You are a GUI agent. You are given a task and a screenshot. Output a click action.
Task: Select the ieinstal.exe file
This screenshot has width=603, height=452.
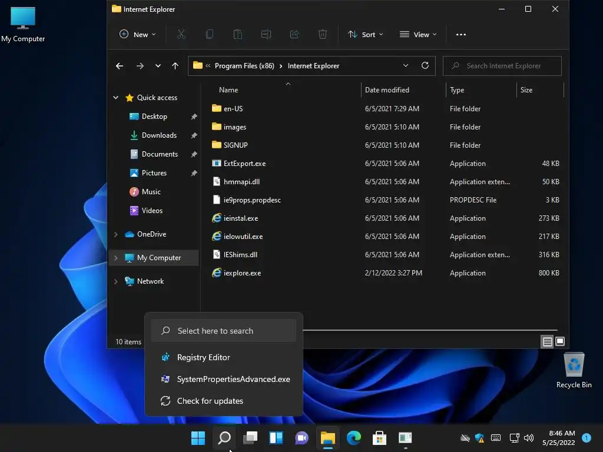pyautogui.click(x=241, y=218)
